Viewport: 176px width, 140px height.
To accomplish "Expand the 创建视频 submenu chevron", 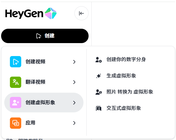I will [x=74, y=62].
